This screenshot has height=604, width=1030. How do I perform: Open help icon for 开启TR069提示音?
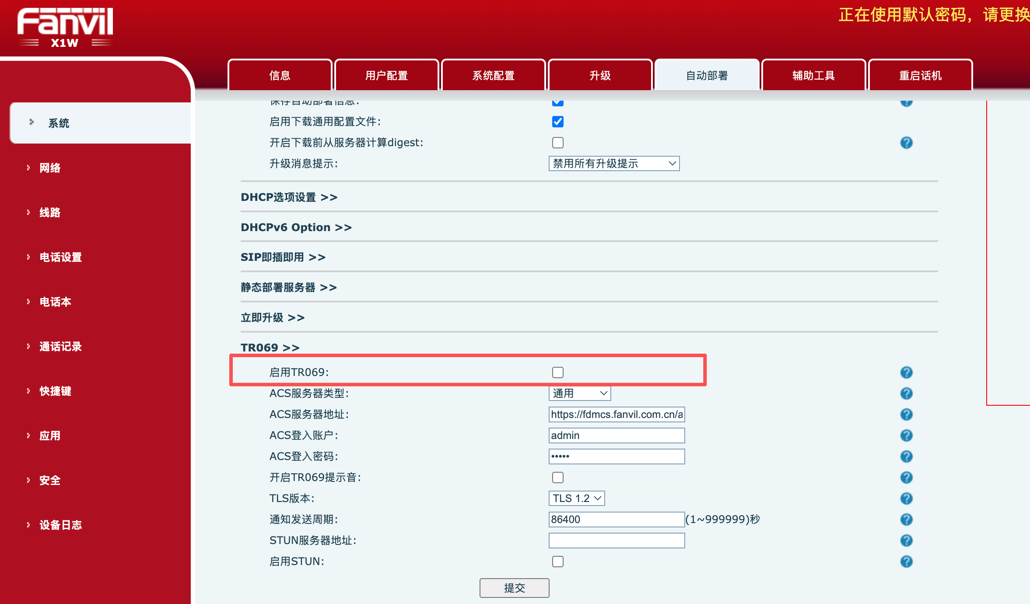click(x=906, y=478)
